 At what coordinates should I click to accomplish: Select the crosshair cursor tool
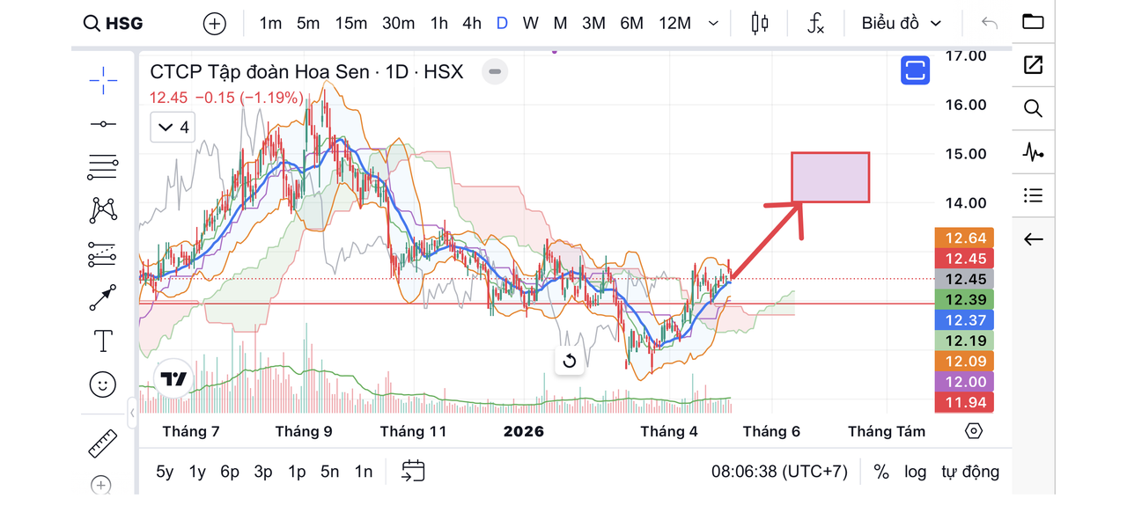103,80
